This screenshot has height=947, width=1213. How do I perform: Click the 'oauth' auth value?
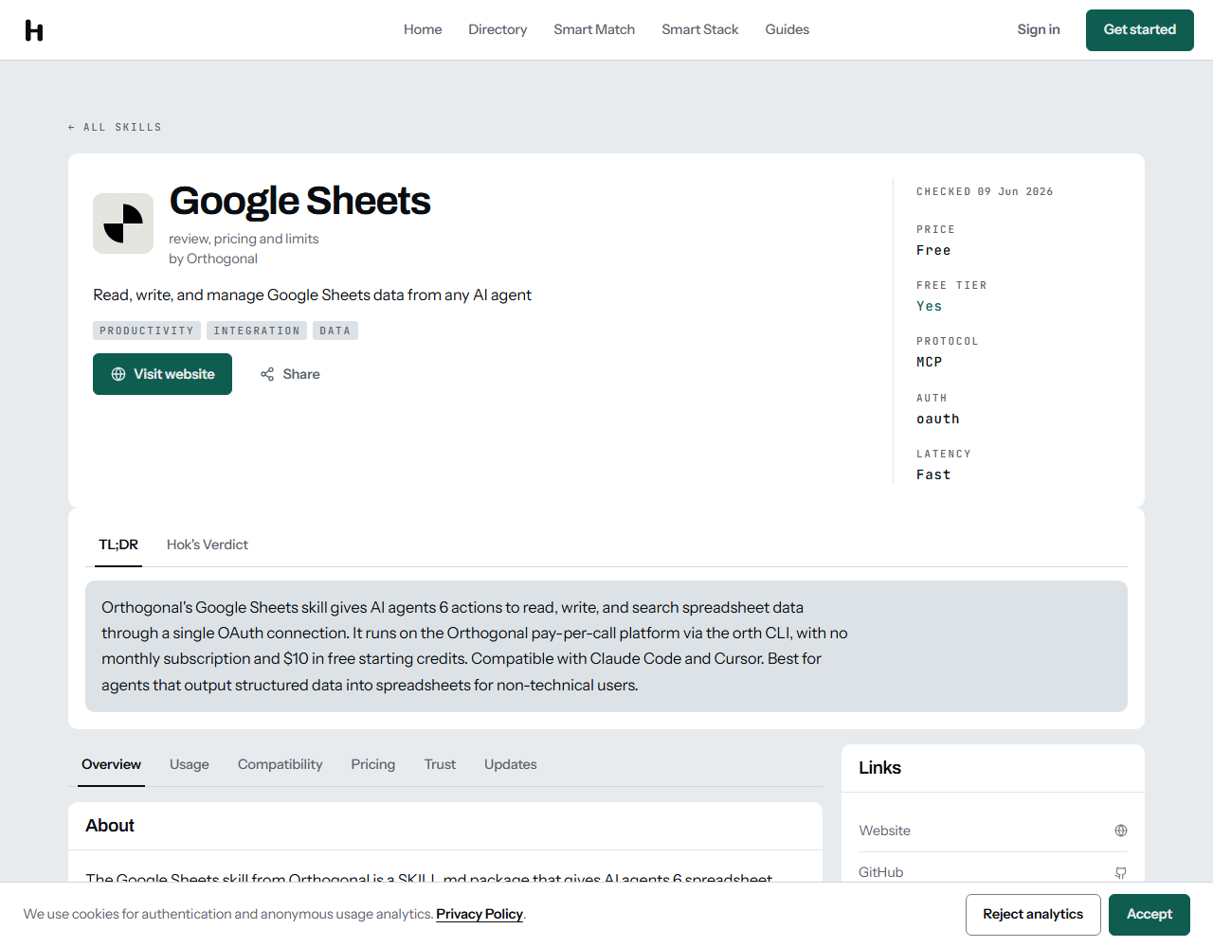coord(938,419)
